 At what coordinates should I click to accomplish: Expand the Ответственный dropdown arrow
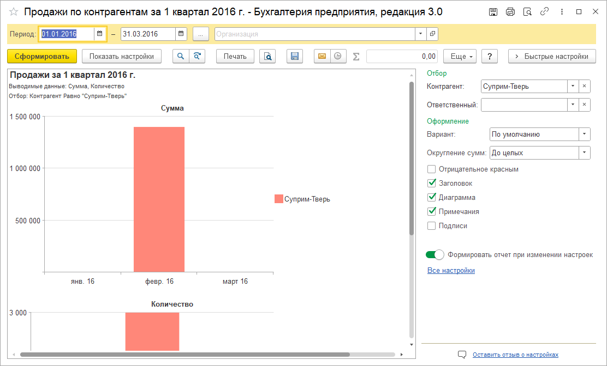[573, 105]
